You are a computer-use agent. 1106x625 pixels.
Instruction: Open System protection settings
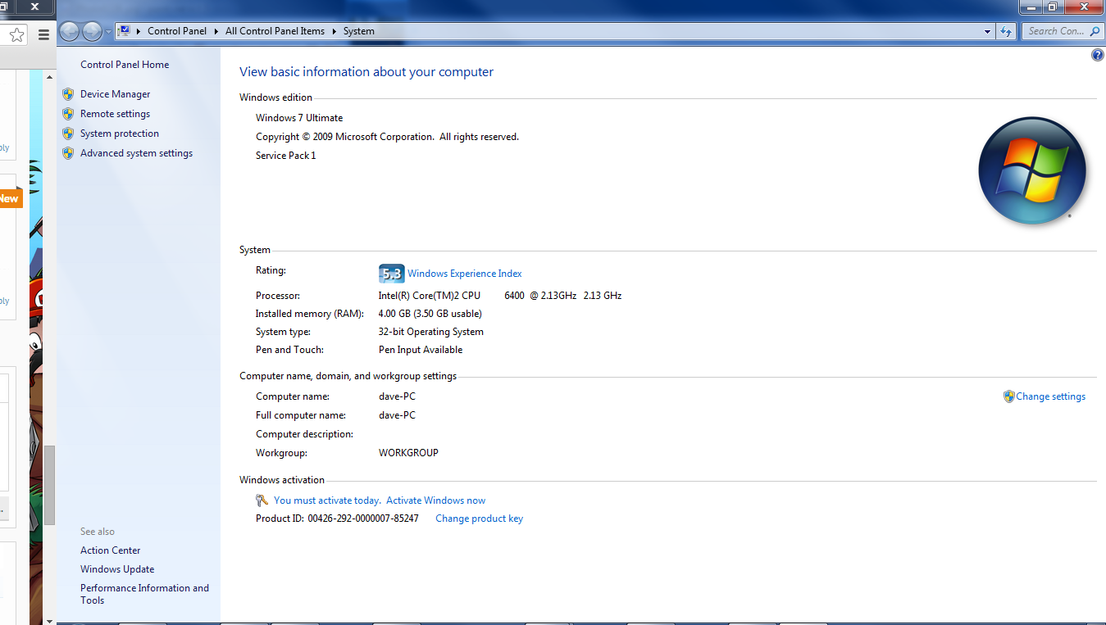120,134
